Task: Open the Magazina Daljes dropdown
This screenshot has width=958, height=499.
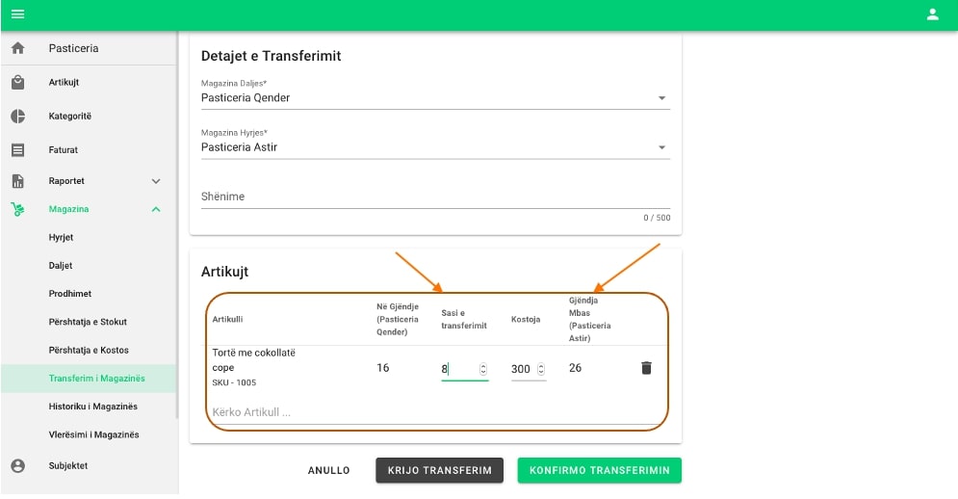Action: [x=661, y=98]
